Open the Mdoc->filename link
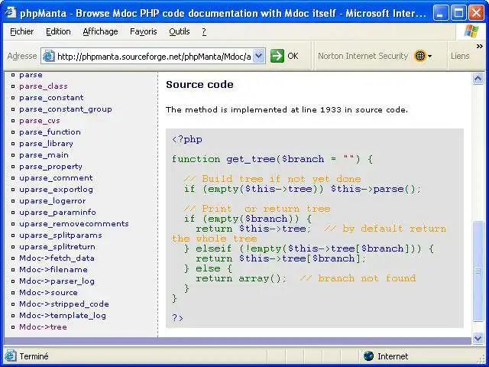The image size is (489, 367). 53,270
